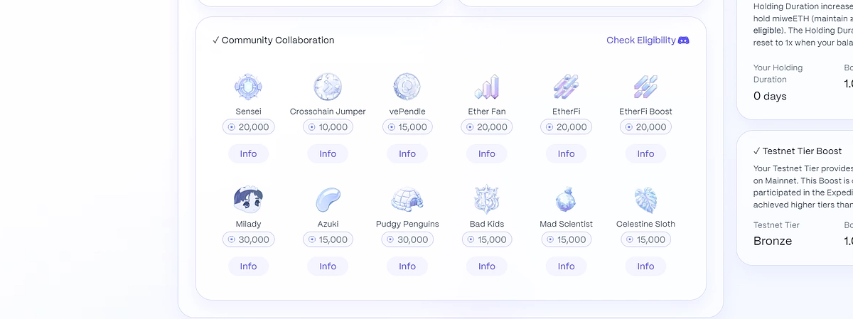Click the 30,000 points pill under Milady
Viewport: 853px width, 319px height.
[x=248, y=239]
